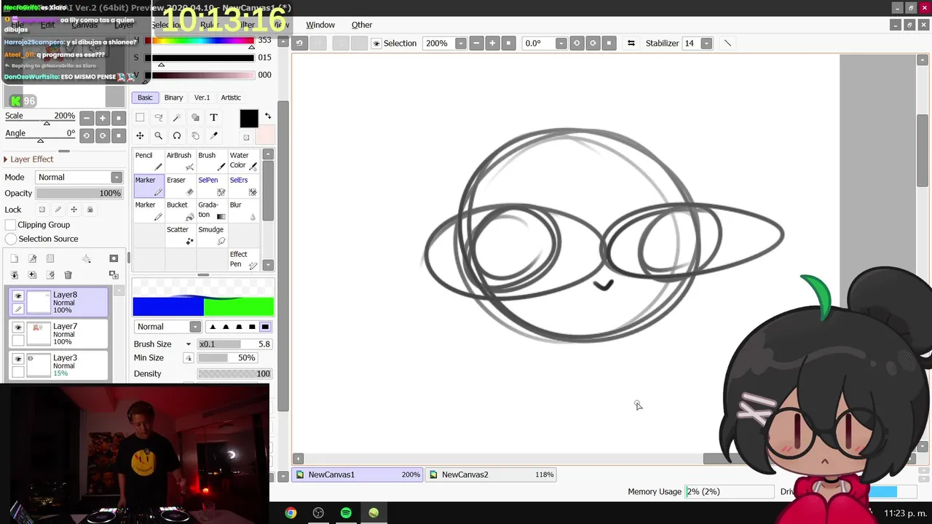The image size is (932, 524).
Task: Toggle the lock moving button
Action: pyautogui.click(x=74, y=210)
